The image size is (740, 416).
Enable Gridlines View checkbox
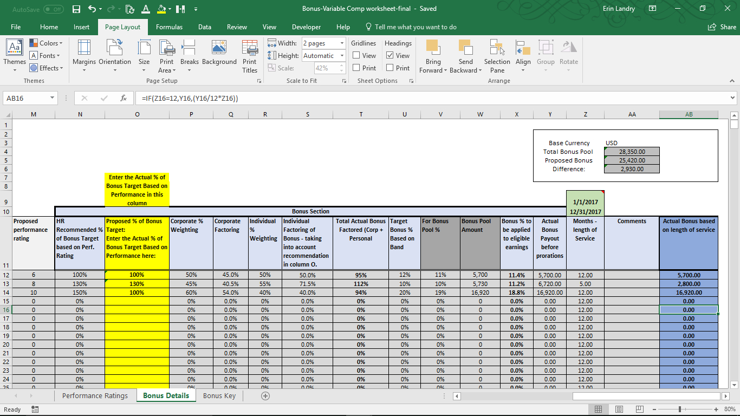pyautogui.click(x=356, y=55)
